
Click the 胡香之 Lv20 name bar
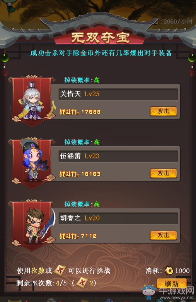[x=118, y=218]
